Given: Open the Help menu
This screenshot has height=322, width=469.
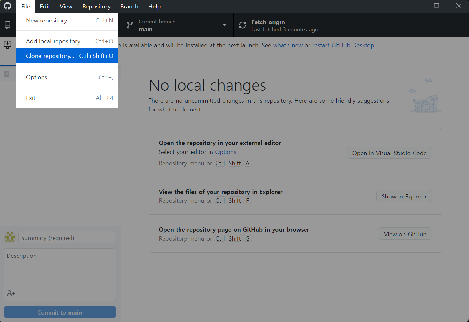Looking at the screenshot, I should 154,6.
